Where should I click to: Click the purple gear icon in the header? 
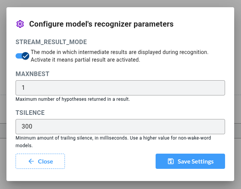(x=20, y=24)
